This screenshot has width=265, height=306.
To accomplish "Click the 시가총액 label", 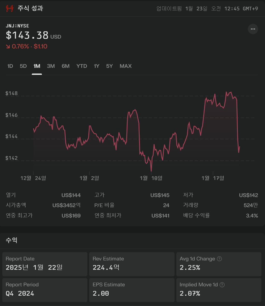I will pos(16,205).
